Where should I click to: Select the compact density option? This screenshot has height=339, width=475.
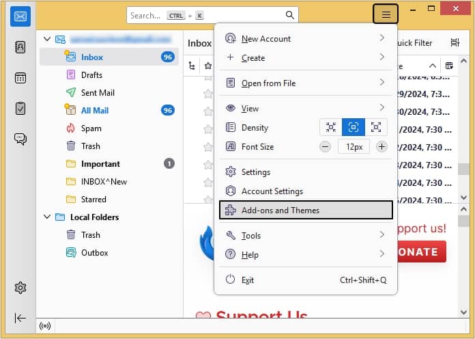331,127
